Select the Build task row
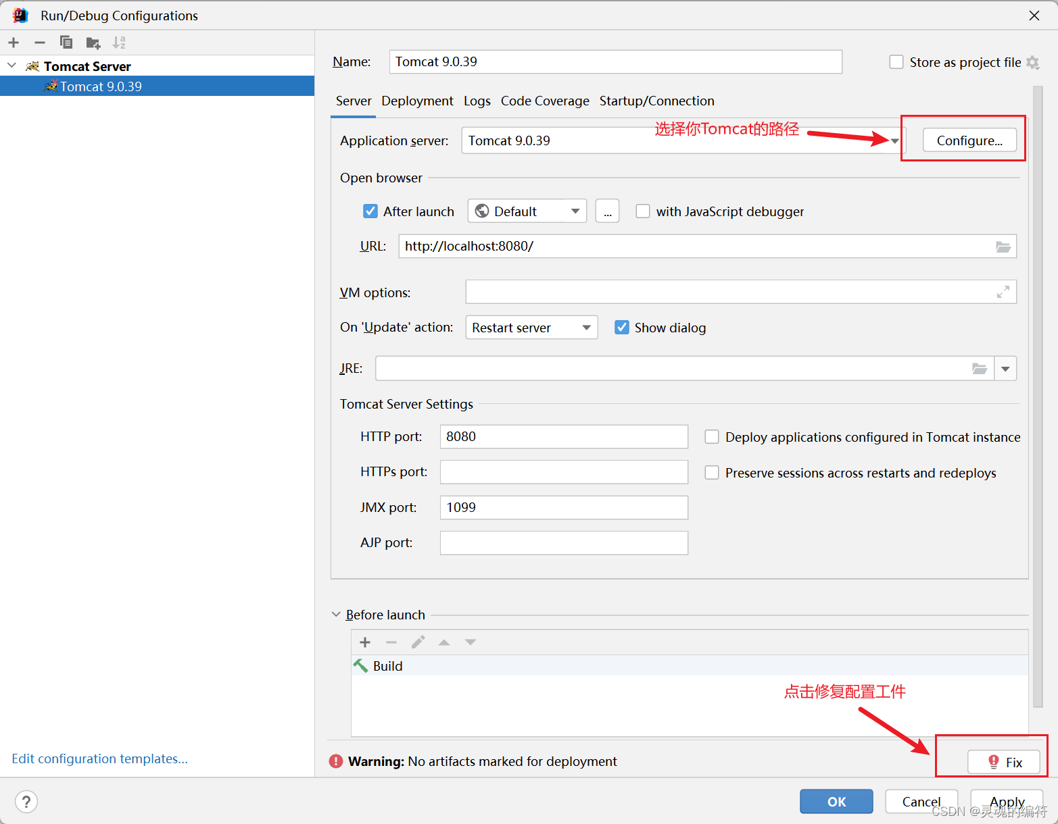This screenshot has height=824, width=1058. point(690,666)
